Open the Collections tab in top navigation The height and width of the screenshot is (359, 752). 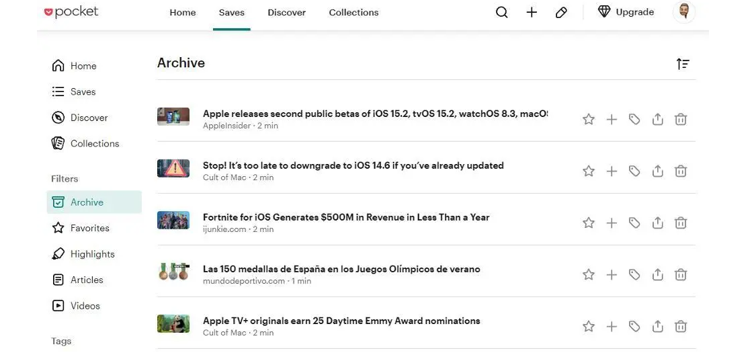(x=353, y=12)
